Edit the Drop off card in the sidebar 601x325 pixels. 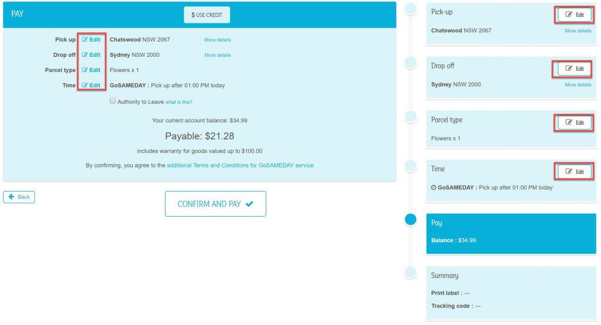click(574, 69)
